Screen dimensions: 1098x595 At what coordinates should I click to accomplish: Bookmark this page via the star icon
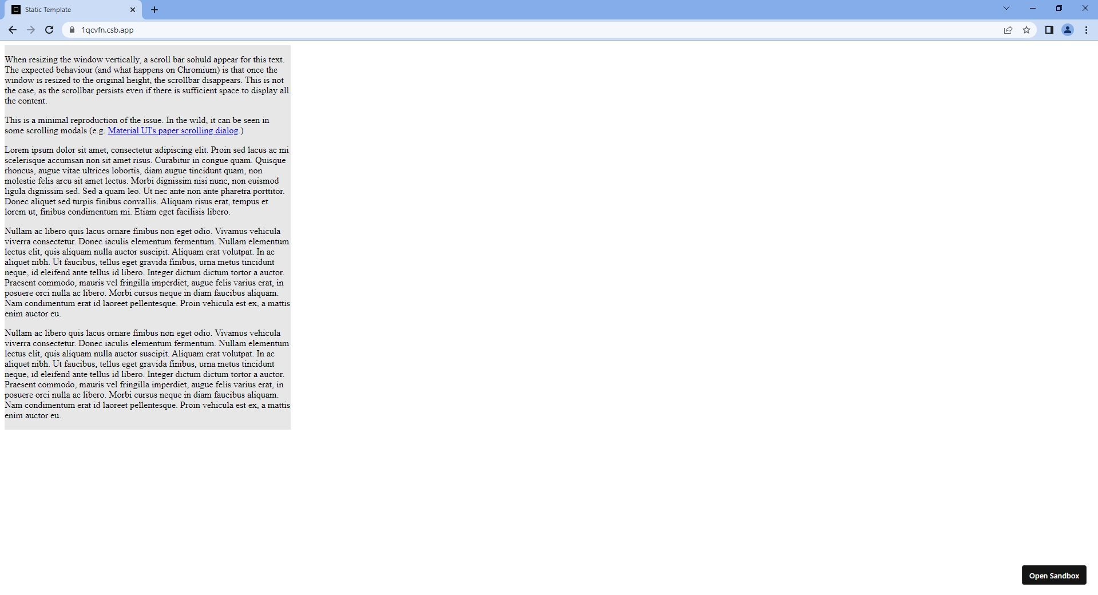tap(1027, 30)
